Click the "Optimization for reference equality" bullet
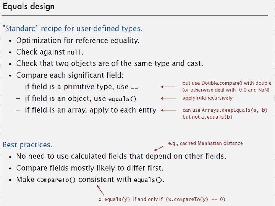This screenshot has height=206, width=275. (78, 40)
